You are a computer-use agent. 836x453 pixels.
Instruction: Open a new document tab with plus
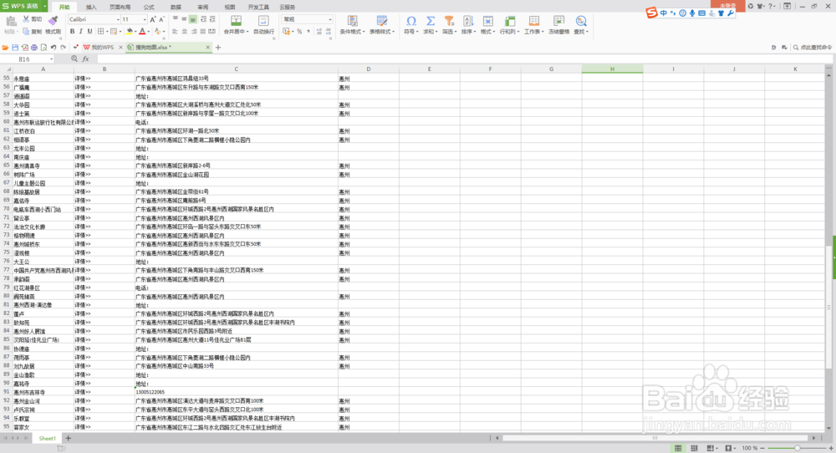pyautogui.click(x=218, y=48)
